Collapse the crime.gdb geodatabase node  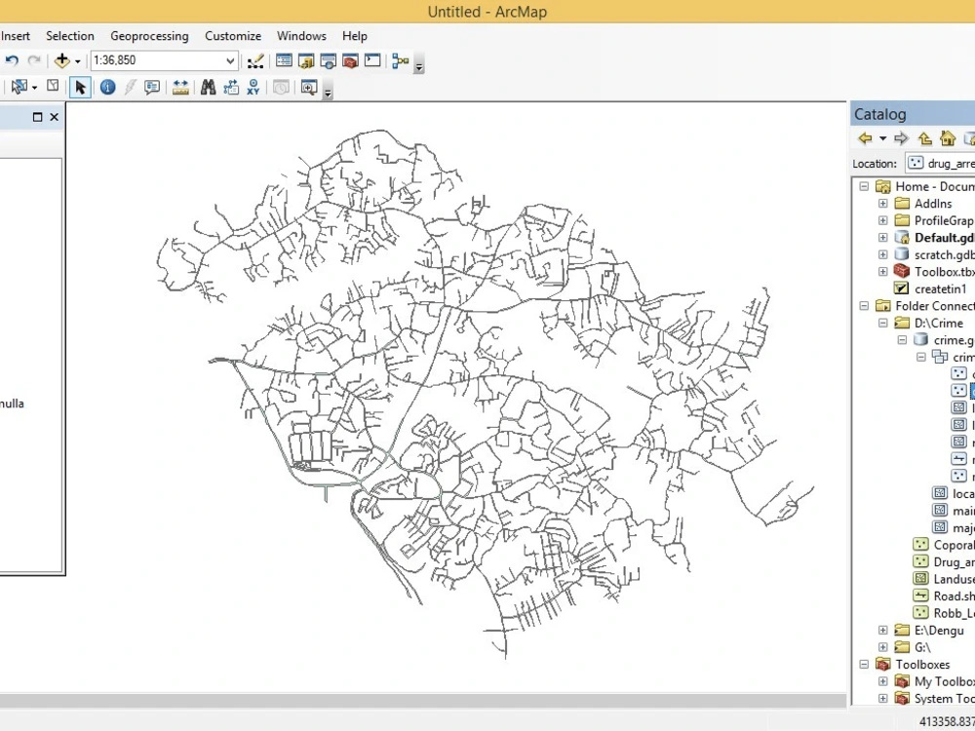point(902,339)
